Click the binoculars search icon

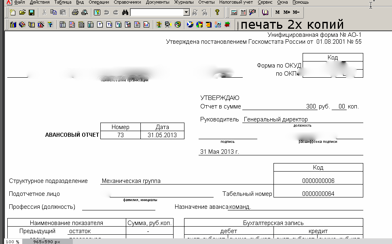click(x=125, y=13)
